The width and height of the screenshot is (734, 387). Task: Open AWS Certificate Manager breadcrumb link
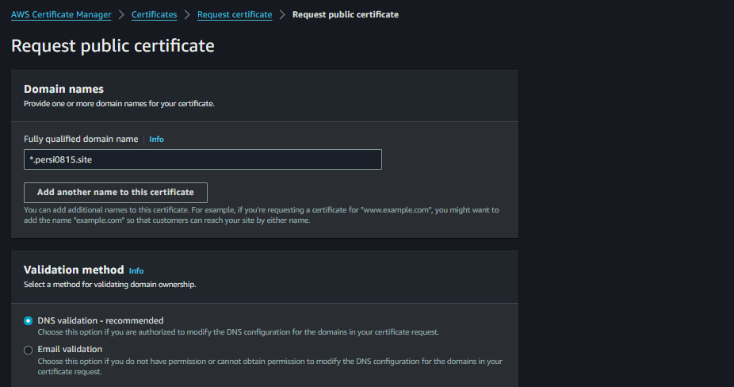click(61, 14)
